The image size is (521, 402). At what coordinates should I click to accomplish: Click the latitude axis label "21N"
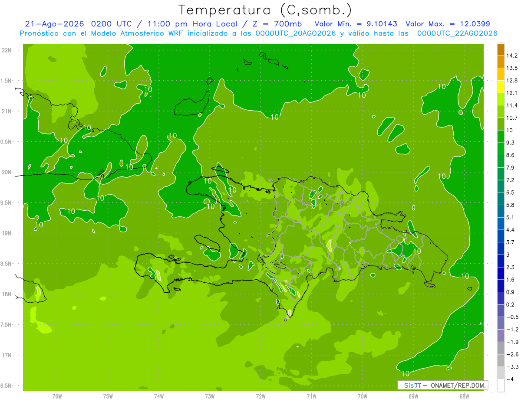(x=7, y=111)
